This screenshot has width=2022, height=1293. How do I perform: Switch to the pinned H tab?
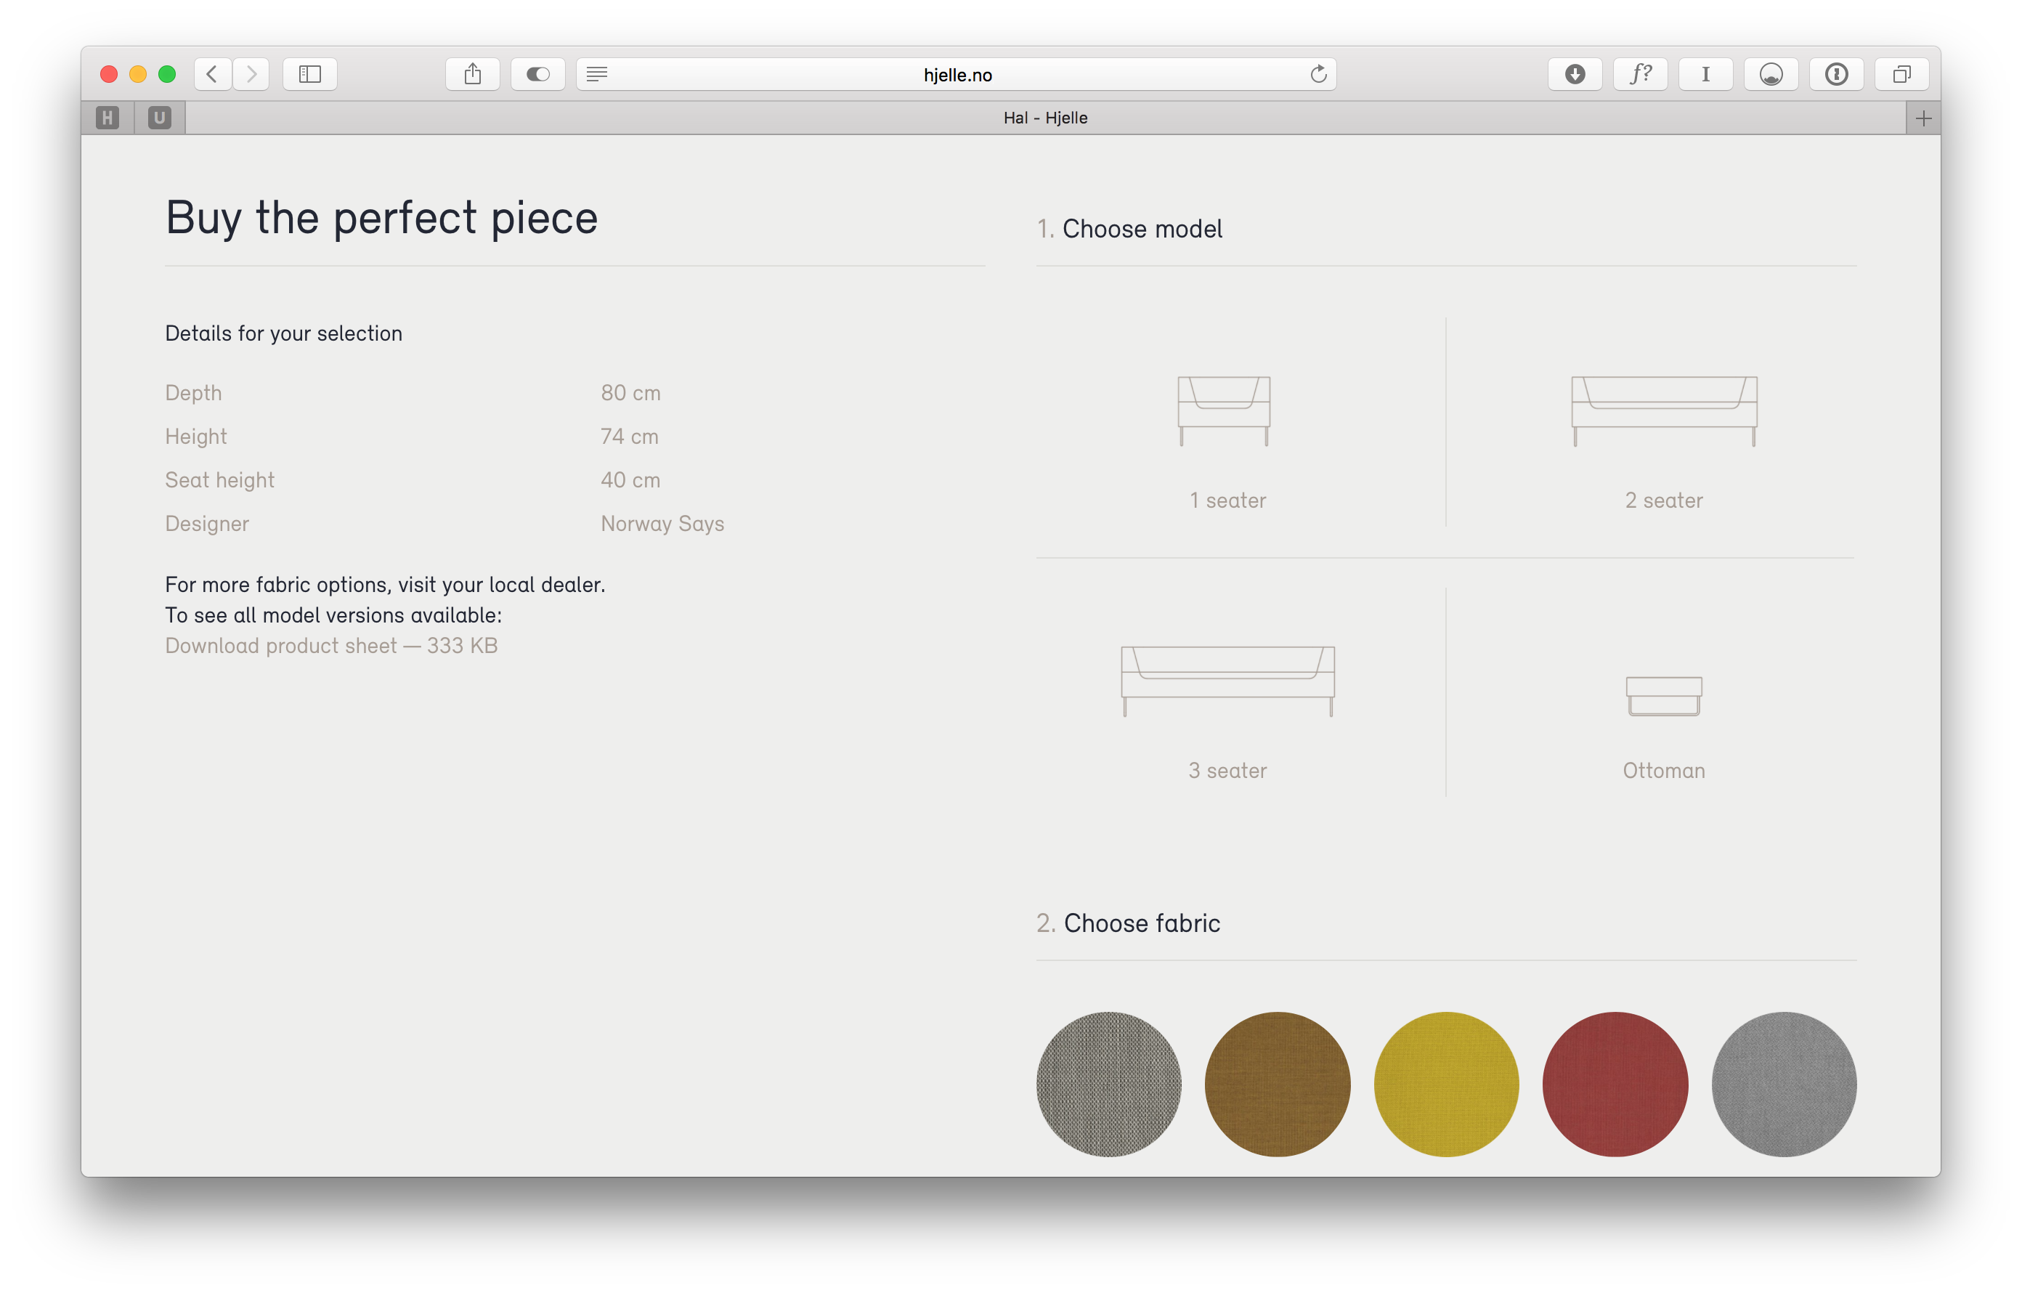[107, 118]
